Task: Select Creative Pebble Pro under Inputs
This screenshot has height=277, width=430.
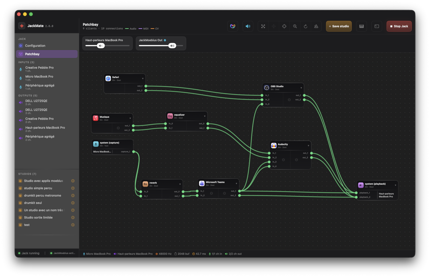Action: click(x=47, y=69)
